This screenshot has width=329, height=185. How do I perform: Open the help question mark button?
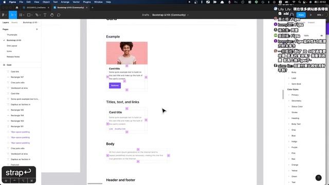318,178
